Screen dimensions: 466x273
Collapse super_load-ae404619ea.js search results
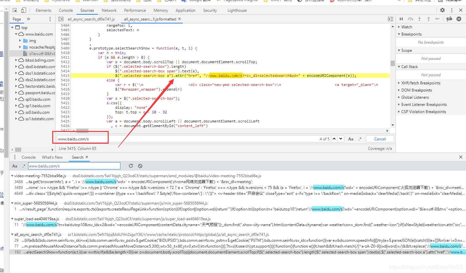[x=12, y=219]
